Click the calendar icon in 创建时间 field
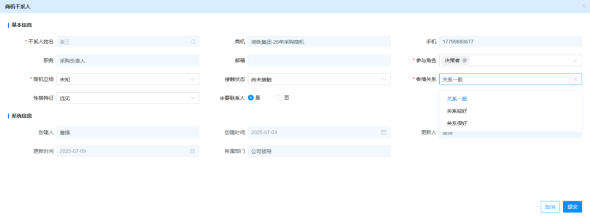590x218 pixels. (383, 132)
